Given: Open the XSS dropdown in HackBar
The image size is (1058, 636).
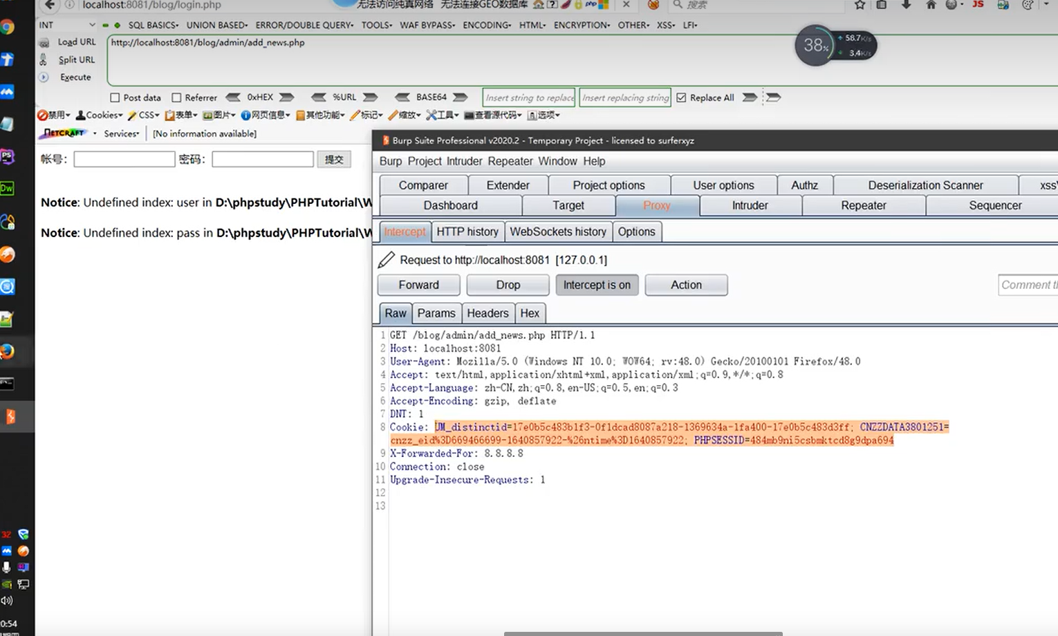Looking at the screenshot, I should (666, 25).
